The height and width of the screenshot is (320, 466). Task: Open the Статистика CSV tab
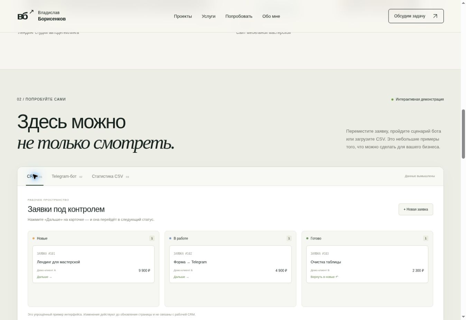110,176
